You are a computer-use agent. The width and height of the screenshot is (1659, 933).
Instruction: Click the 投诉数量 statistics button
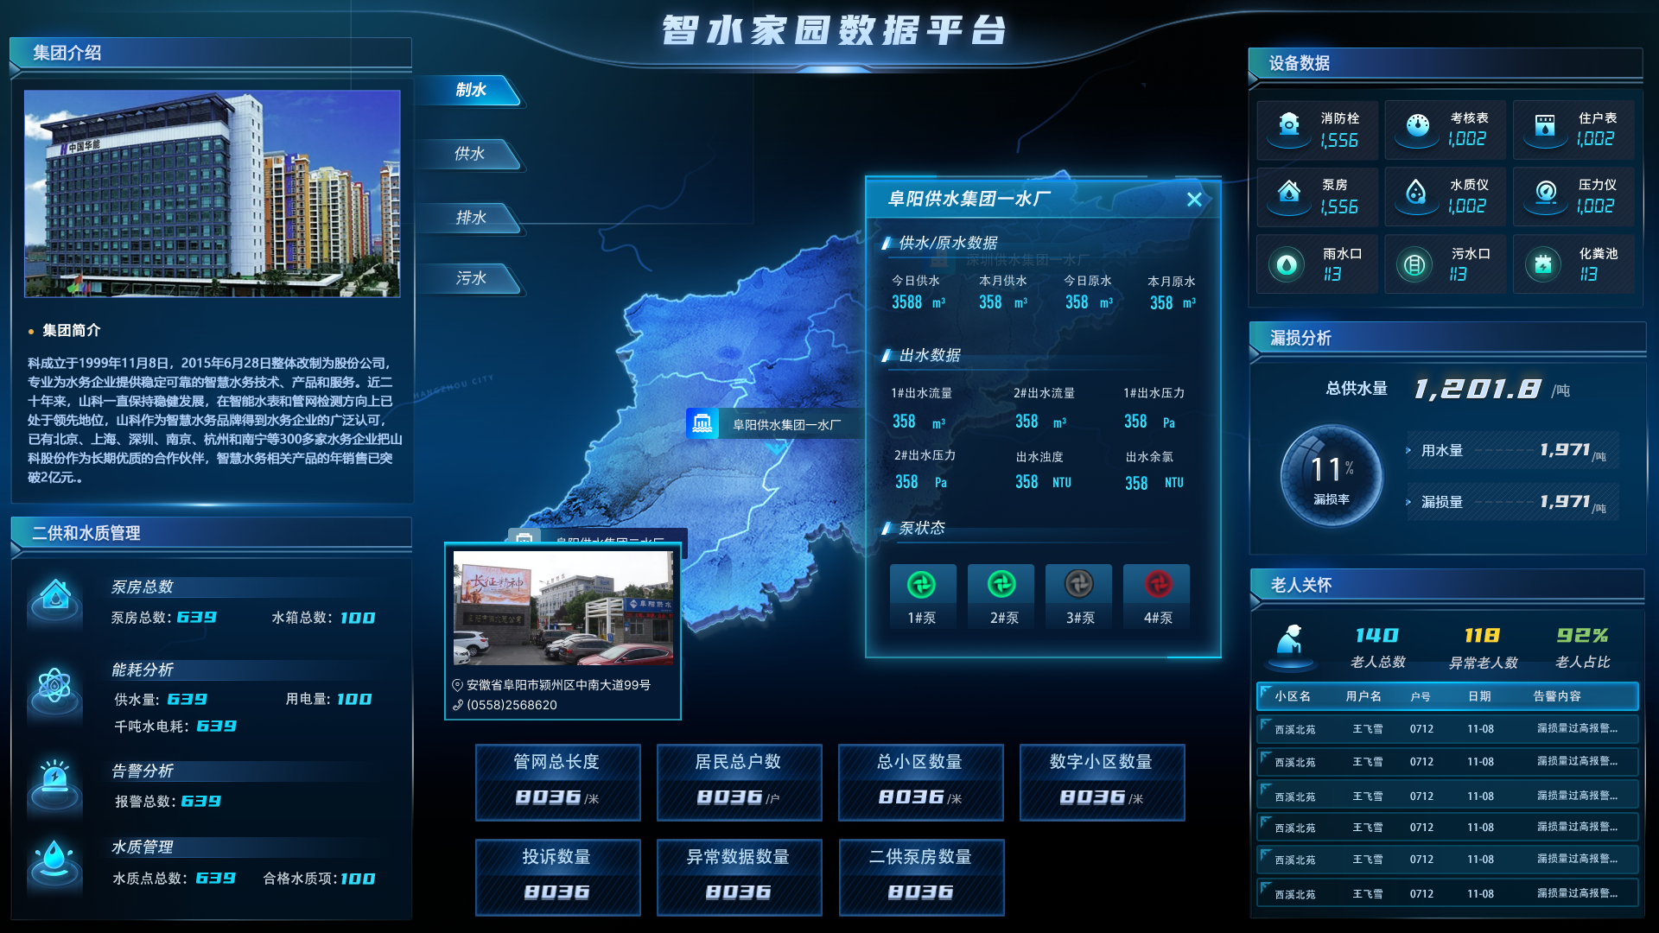[x=557, y=877]
